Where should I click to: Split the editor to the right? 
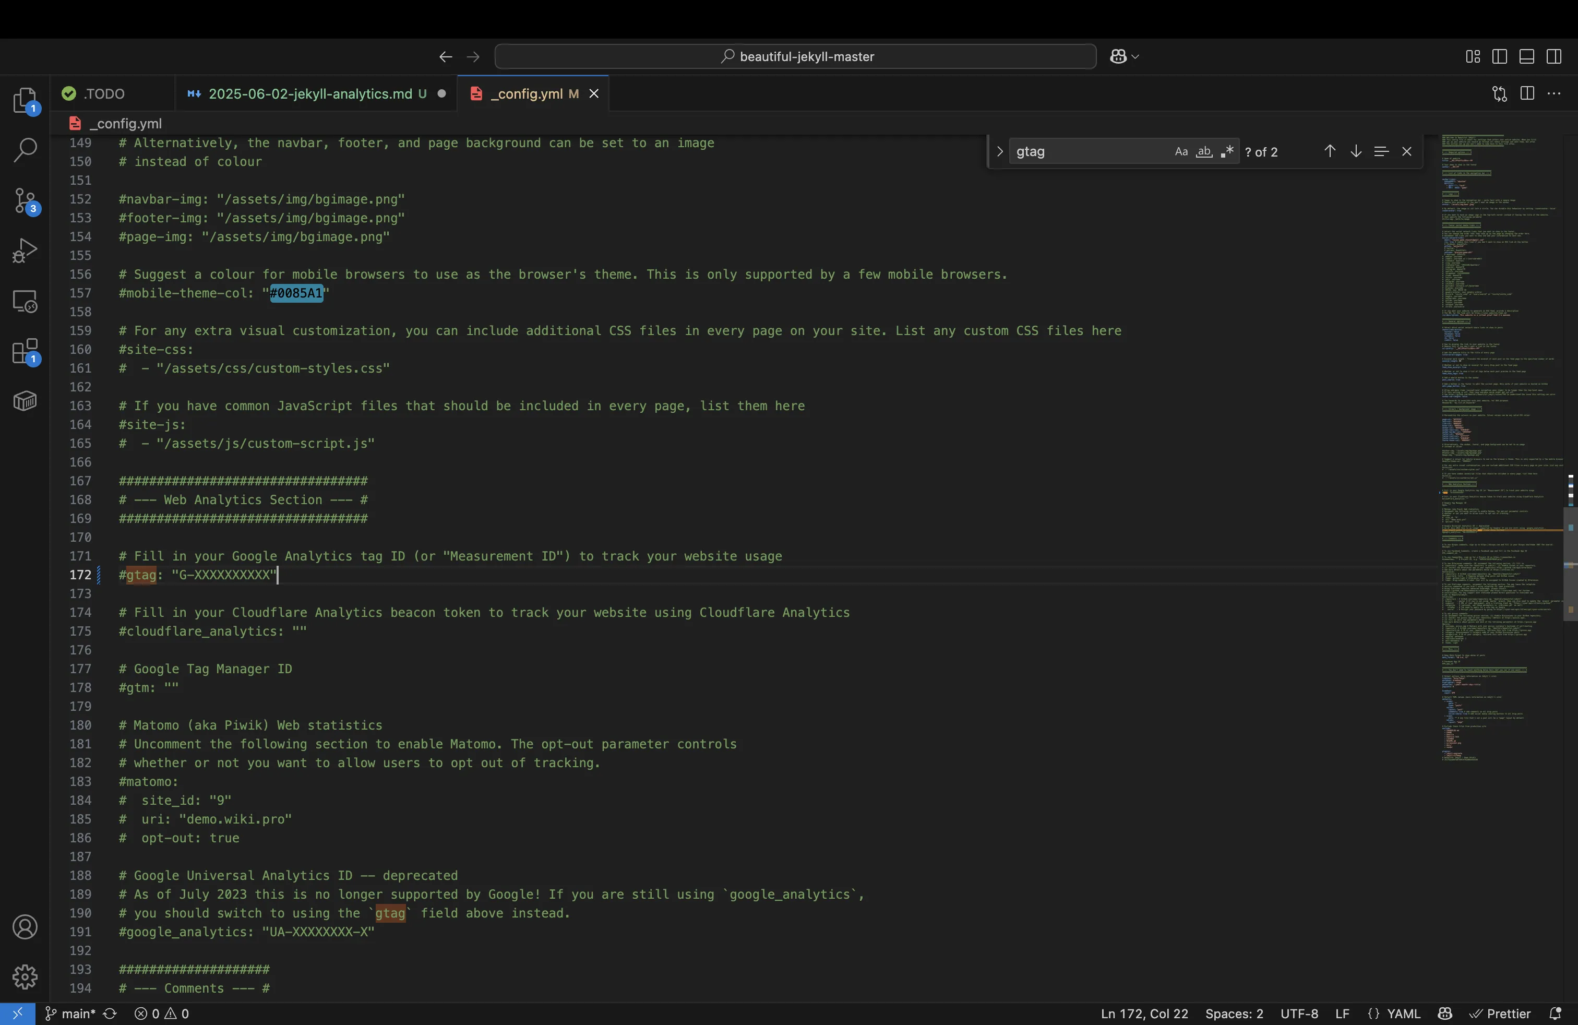tap(1527, 93)
